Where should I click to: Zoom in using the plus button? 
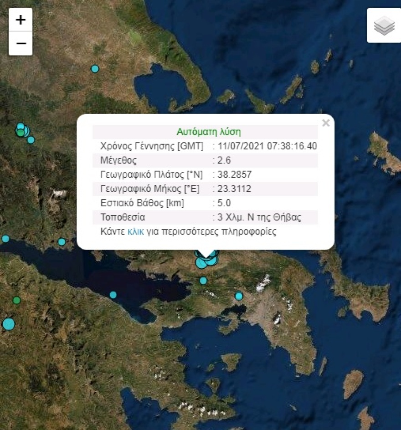[x=20, y=20]
